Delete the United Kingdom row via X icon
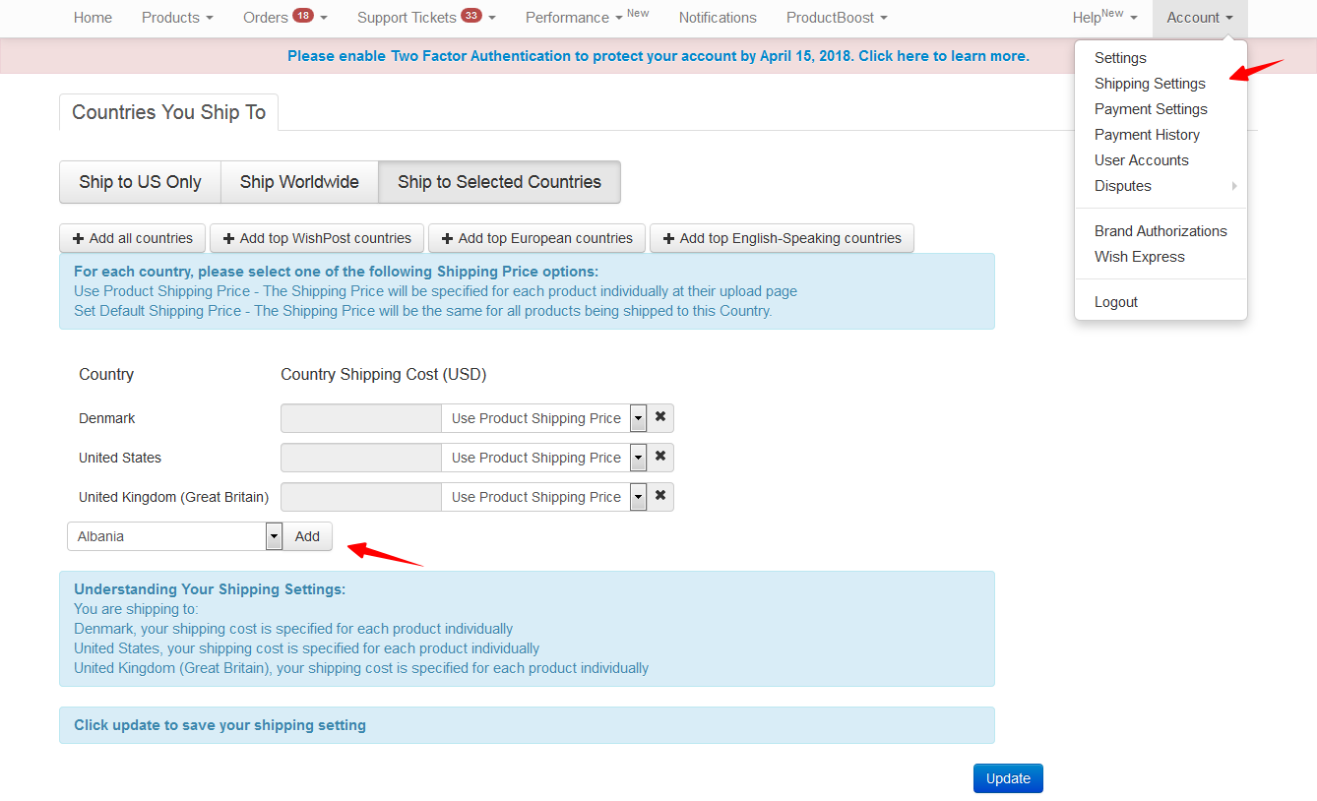This screenshot has height=801, width=1317. [660, 496]
